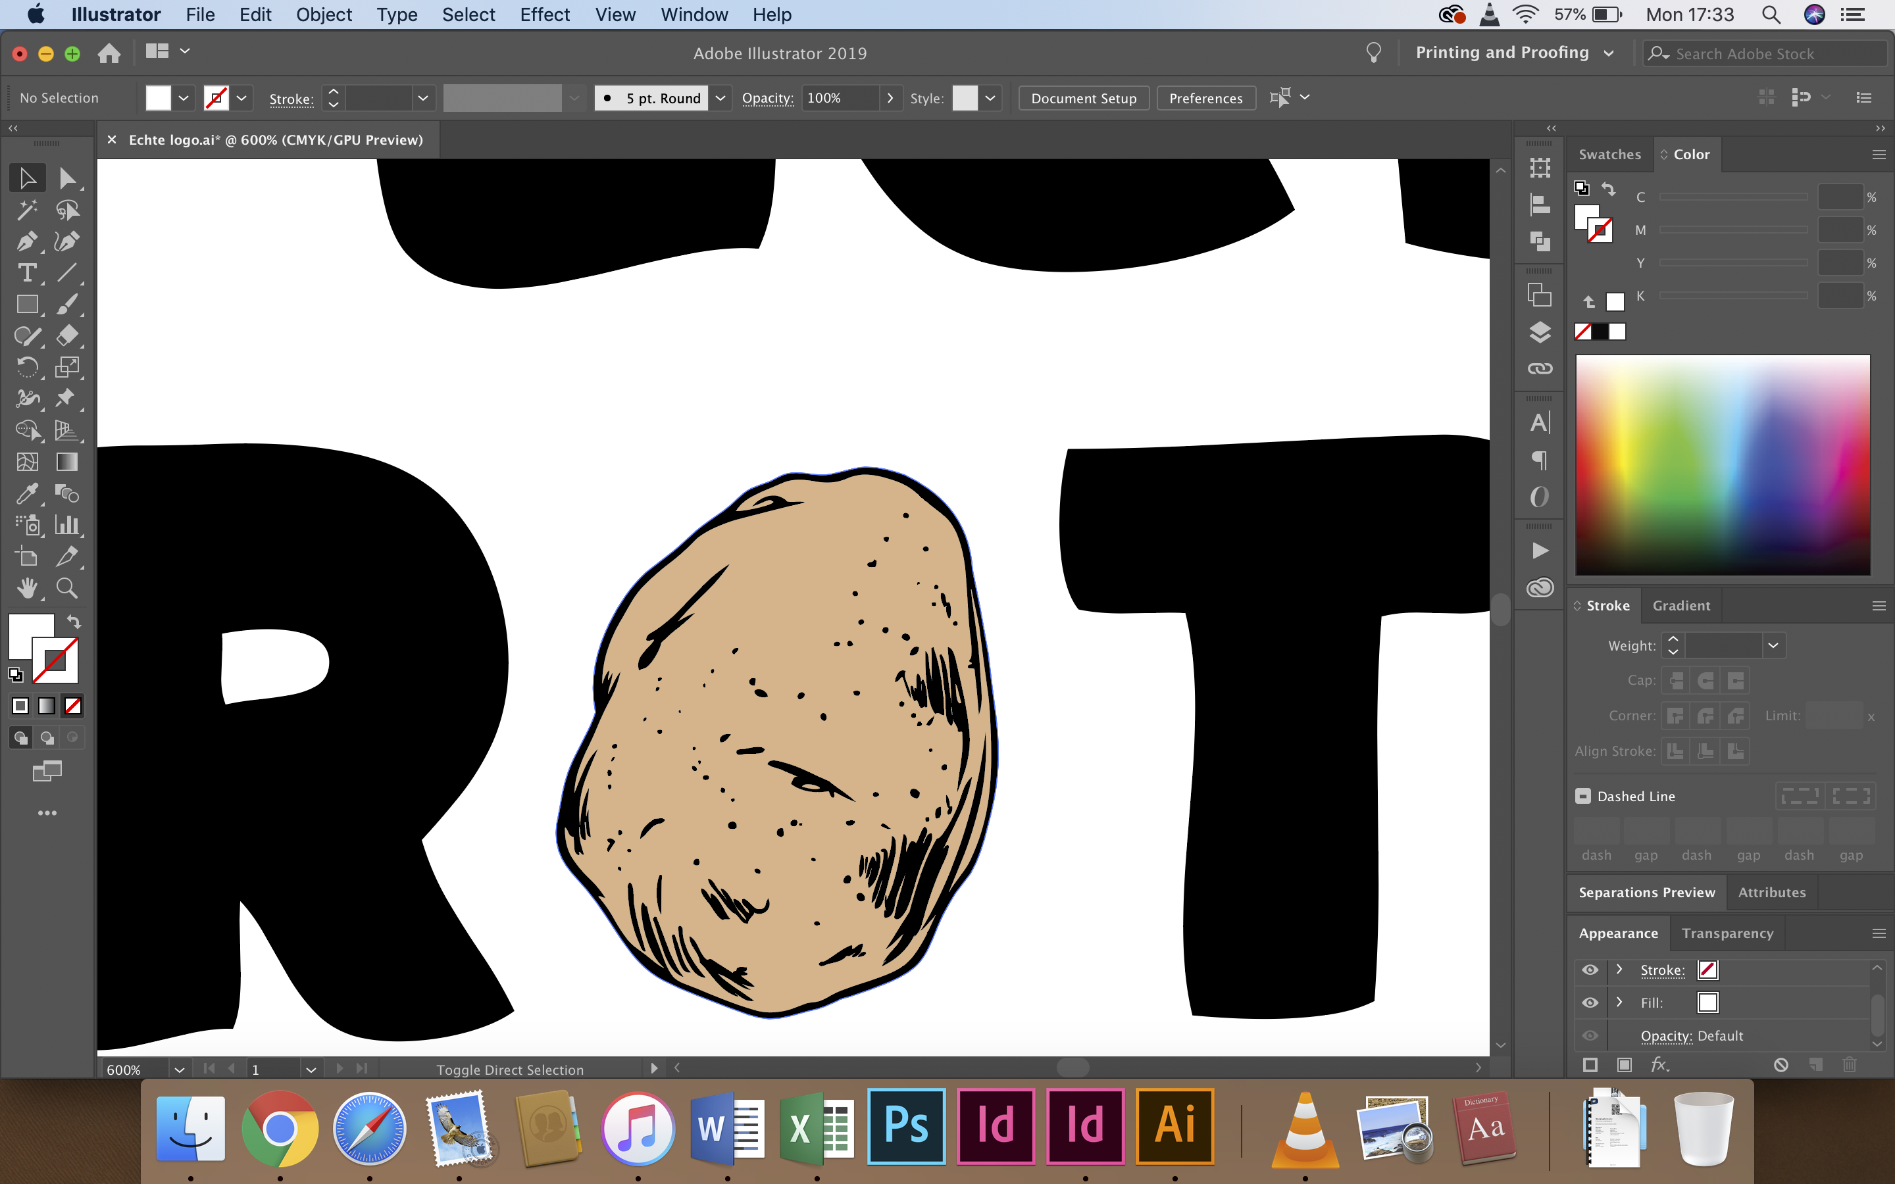The image size is (1895, 1184).
Task: Open the zoom level dropdown at 600%
Action: click(x=180, y=1069)
